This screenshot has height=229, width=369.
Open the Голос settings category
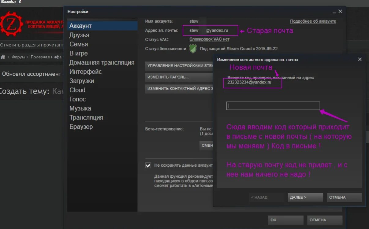point(102,99)
